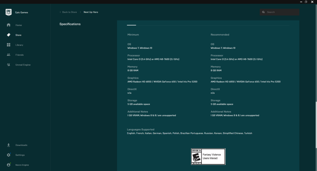
Task: Click recommended DirectX n/a value
Action: (212, 93)
